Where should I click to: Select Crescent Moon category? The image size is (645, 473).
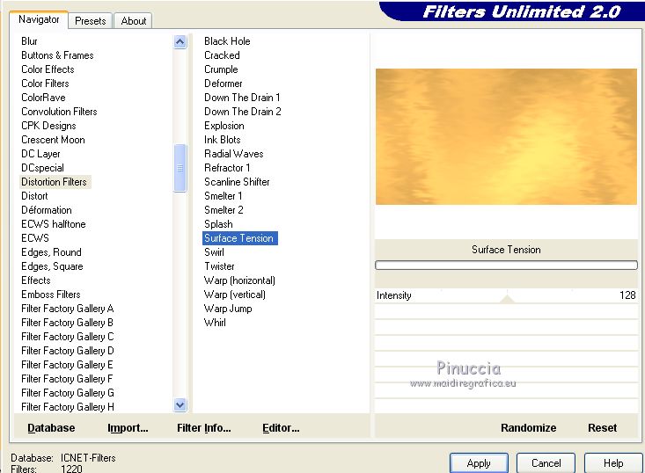[x=53, y=140]
